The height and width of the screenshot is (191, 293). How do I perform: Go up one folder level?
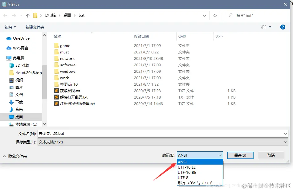point(28,15)
